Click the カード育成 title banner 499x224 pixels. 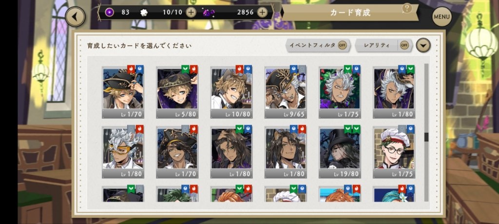click(350, 13)
